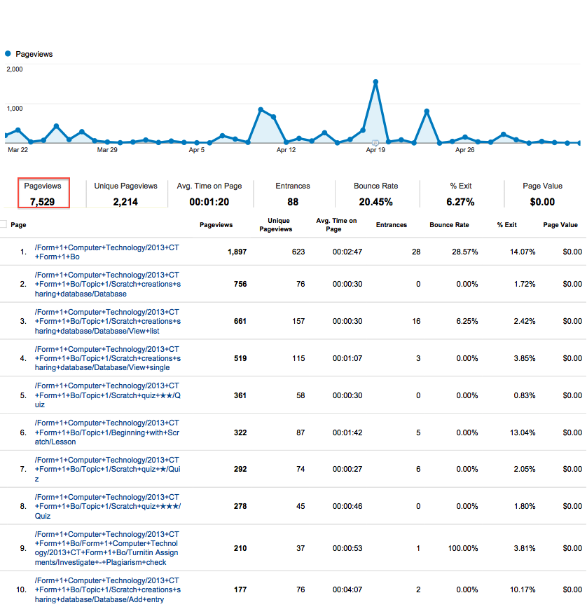This screenshot has width=587, height=607.
Task: Select the highlighted Pageviews summary card
Action: tap(43, 191)
